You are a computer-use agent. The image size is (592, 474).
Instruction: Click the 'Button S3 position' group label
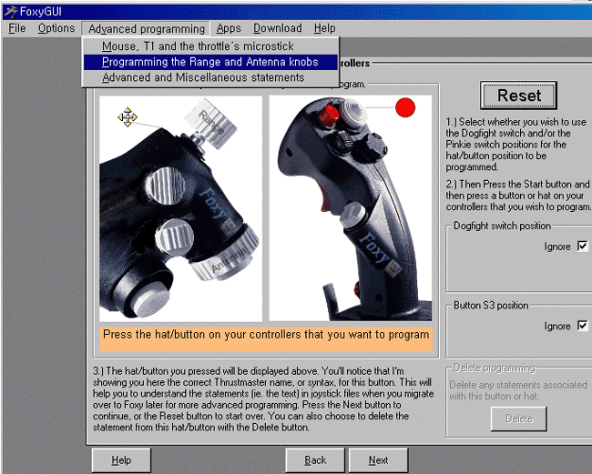point(491,306)
